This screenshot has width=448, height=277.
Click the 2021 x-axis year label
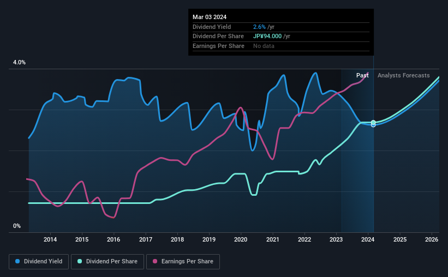point(273,239)
